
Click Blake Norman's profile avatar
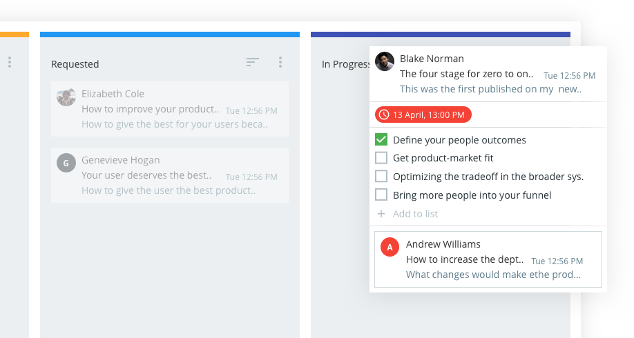pyautogui.click(x=385, y=61)
